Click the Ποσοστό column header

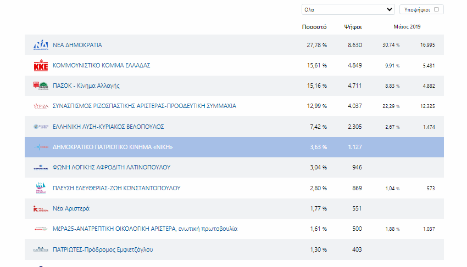[x=314, y=27]
